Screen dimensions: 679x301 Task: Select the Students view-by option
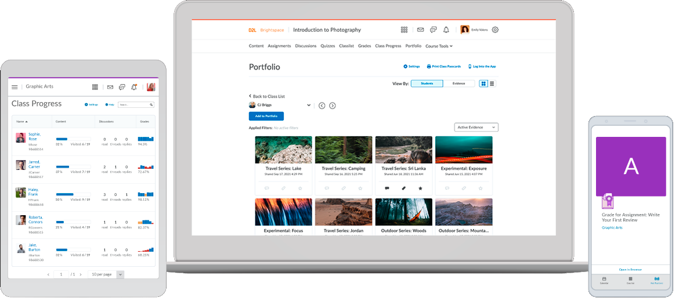[427, 84]
